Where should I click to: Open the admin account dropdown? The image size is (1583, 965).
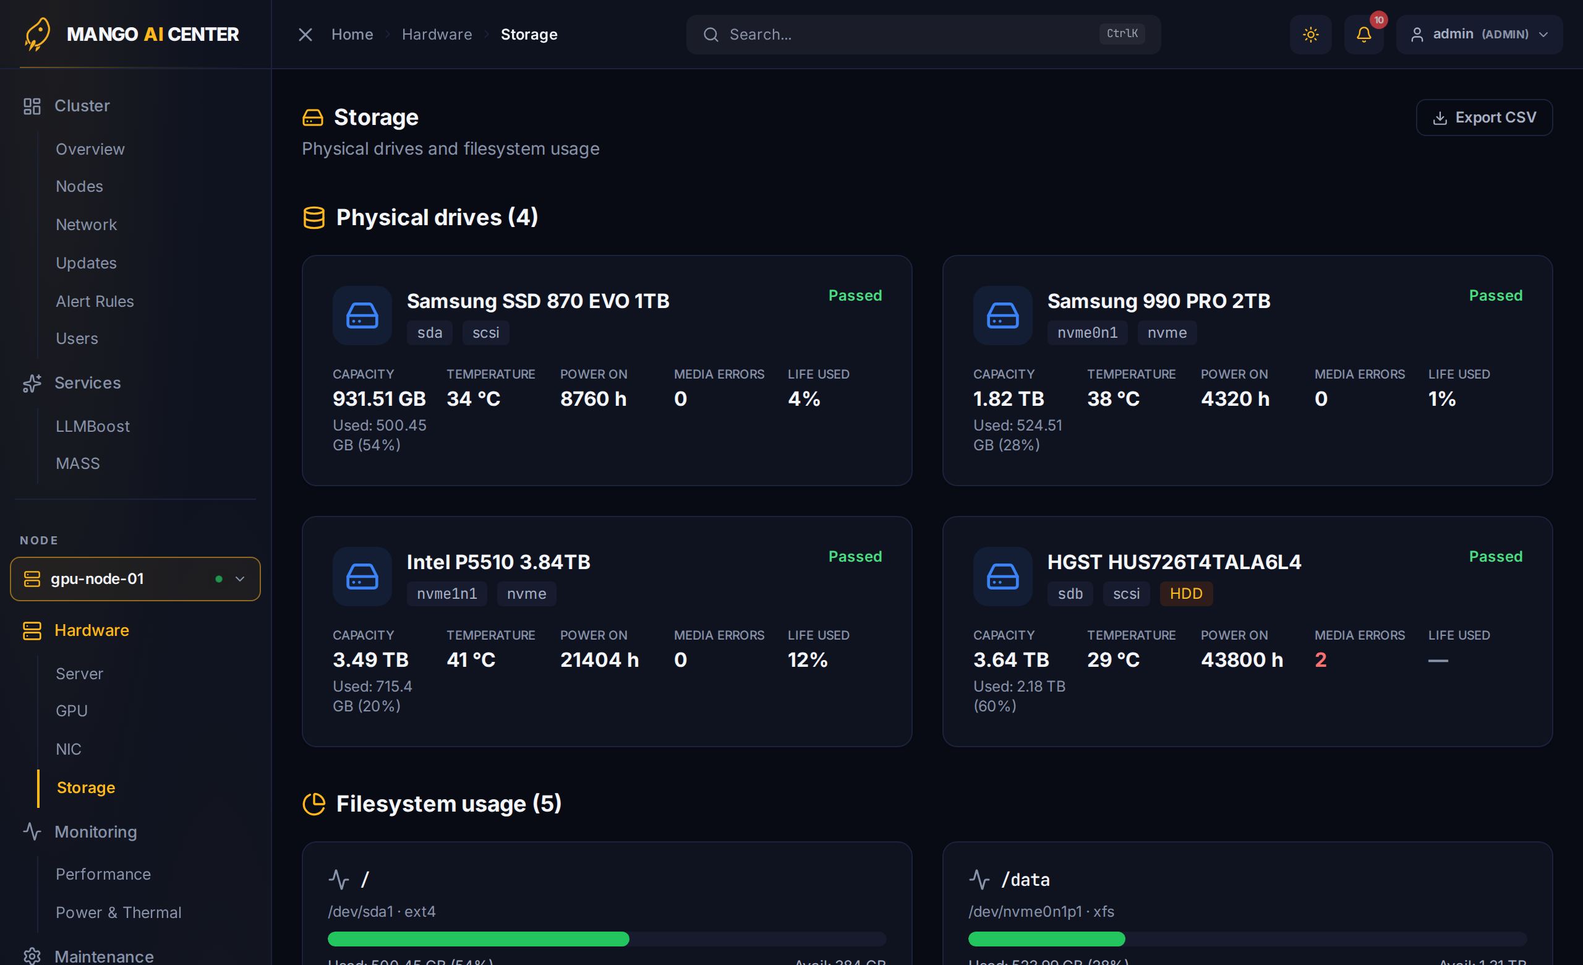[1479, 35]
